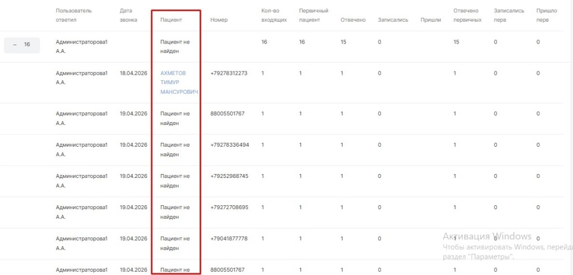Select phone number +79252988745
This screenshot has width=573, height=275.
[229, 176]
